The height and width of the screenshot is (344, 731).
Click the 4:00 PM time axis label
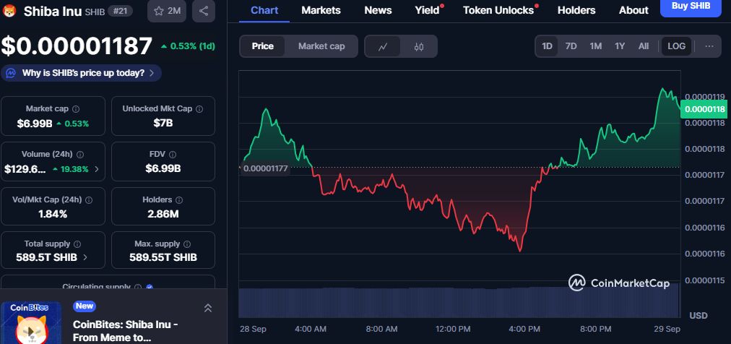tap(524, 329)
